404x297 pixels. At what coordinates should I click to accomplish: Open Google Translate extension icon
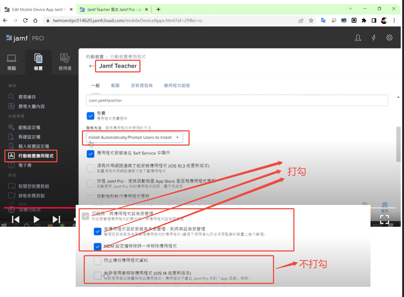(x=323, y=20)
